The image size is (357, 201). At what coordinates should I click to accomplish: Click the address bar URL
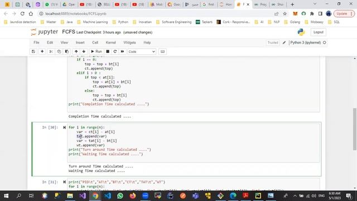pyautogui.click(x=76, y=13)
